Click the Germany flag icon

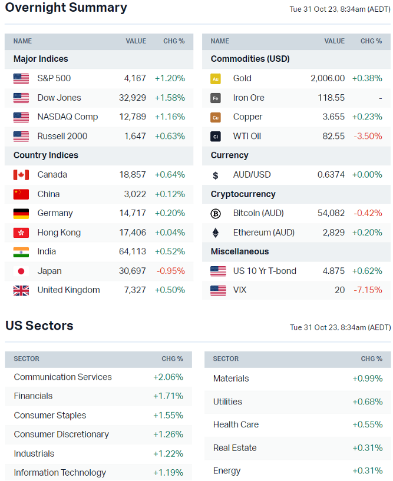tap(21, 213)
